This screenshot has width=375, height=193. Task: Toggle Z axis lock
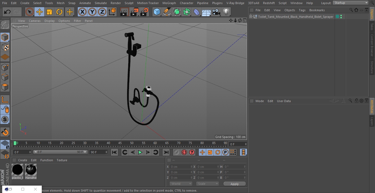click(x=102, y=12)
